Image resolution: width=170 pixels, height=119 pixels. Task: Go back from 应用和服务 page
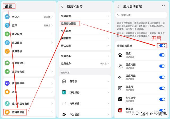tap(63, 6)
